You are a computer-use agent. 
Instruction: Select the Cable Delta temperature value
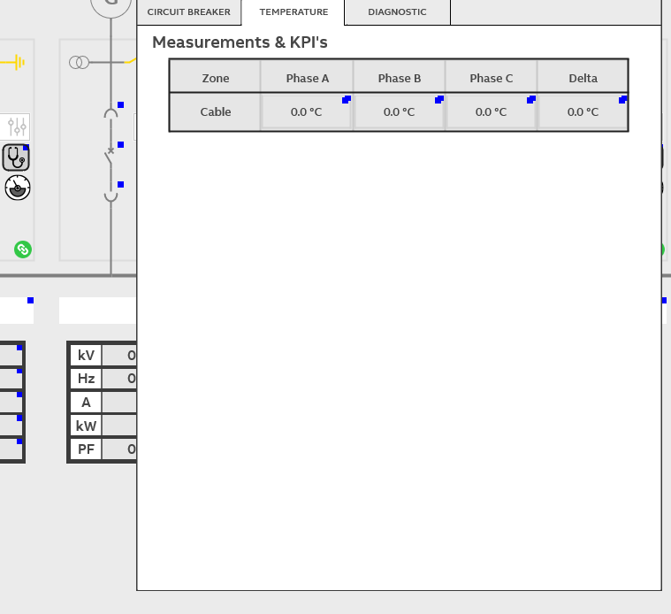tap(583, 112)
